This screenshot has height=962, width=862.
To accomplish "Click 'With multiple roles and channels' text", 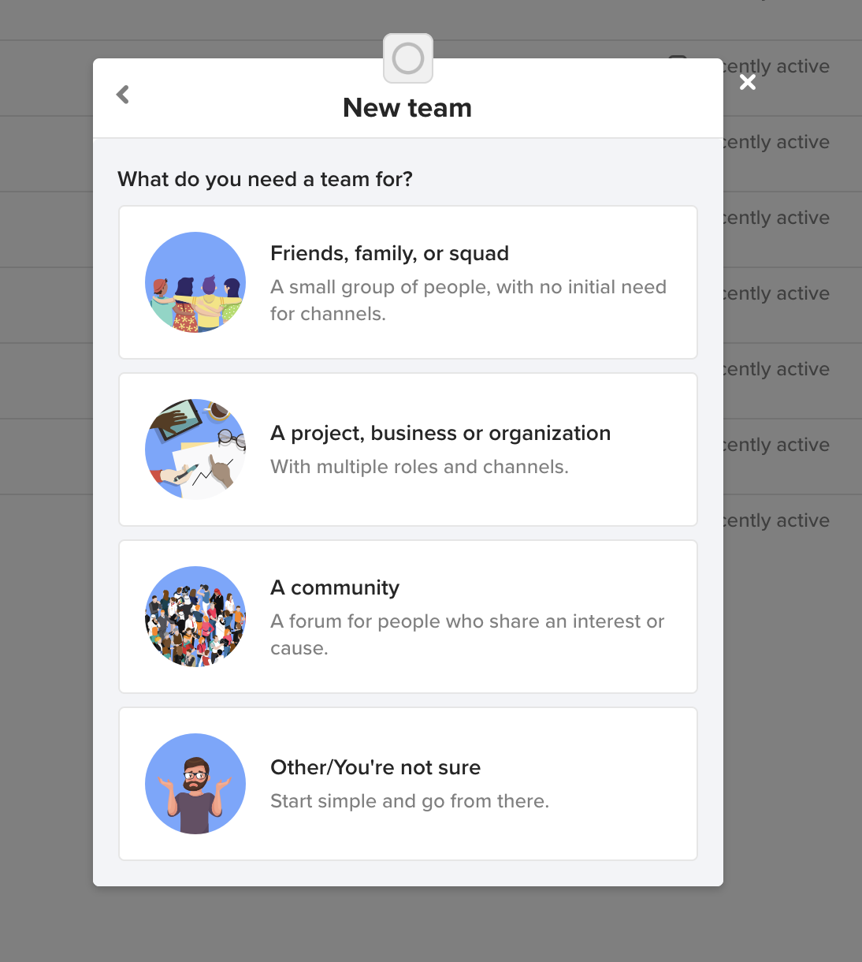I will pos(419,467).
